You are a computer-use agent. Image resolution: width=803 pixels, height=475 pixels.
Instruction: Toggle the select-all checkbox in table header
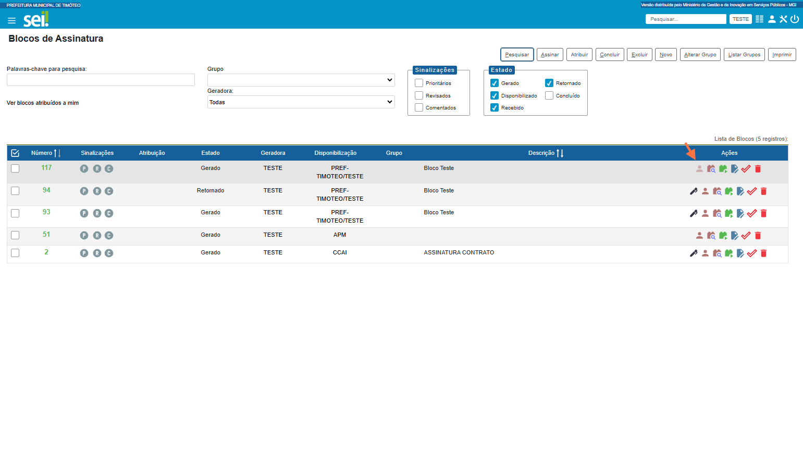(15, 153)
